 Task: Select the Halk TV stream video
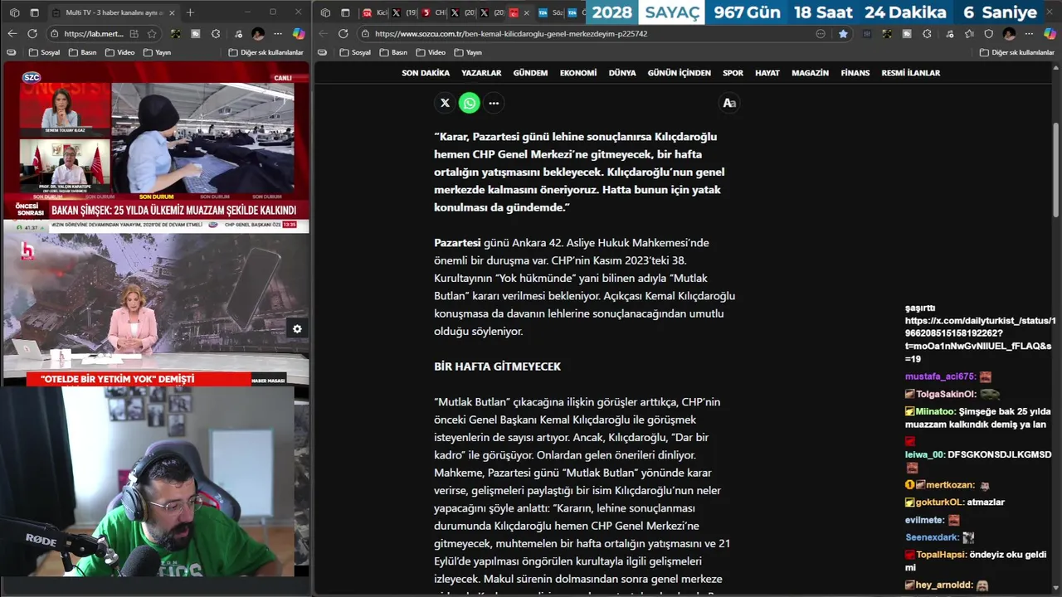pyautogui.click(x=156, y=311)
